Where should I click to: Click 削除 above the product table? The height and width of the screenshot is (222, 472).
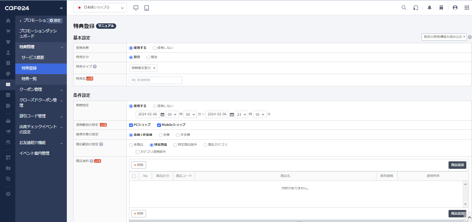pos(139,165)
